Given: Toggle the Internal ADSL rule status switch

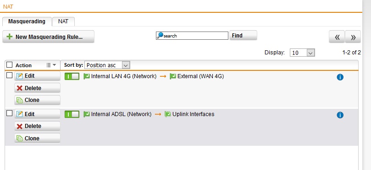Looking at the screenshot, I should click(x=72, y=114).
